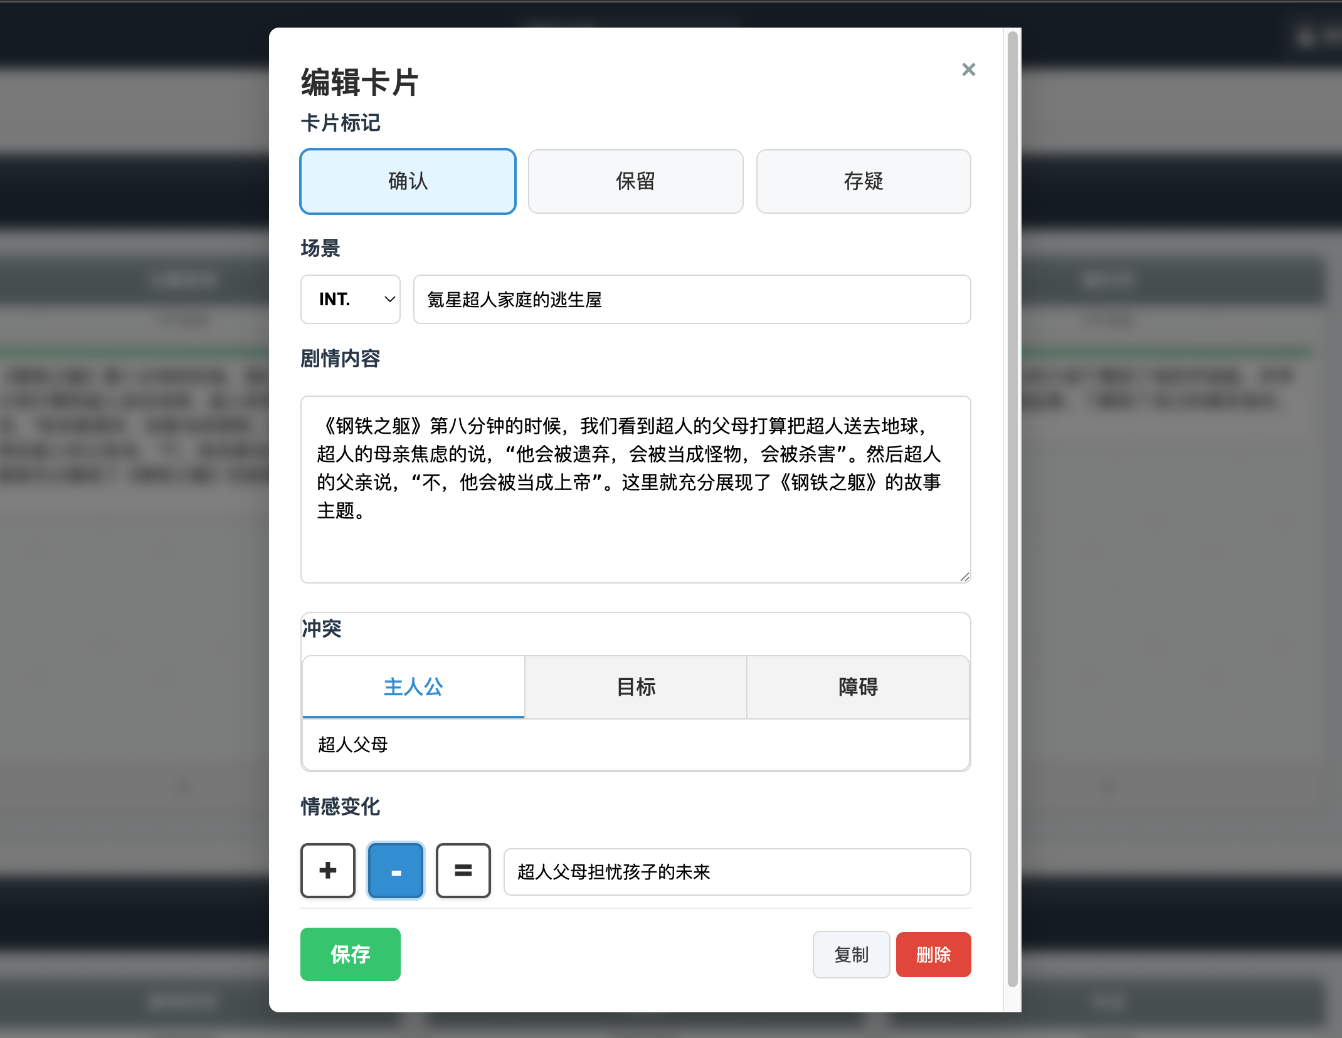
Task: Switch to the 障碍 conflict tab
Action: point(858,687)
